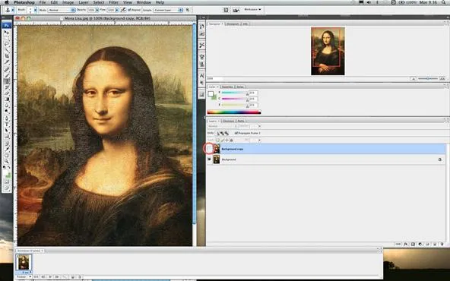Click the duplicate selected frame button
This screenshot has height=281, width=450.
click(73, 276)
